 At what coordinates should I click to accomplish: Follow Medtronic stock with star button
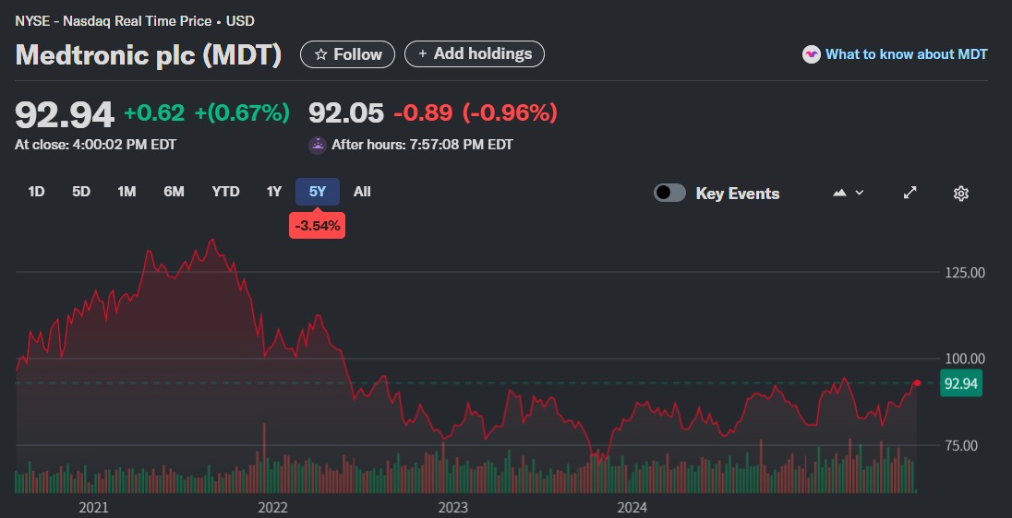pyautogui.click(x=347, y=54)
